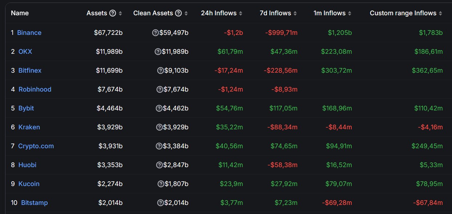Image resolution: width=452 pixels, height=214 pixels.
Task: Click the help icon beside the Assets header
Action: click(x=113, y=13)
